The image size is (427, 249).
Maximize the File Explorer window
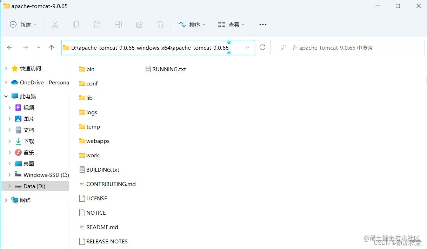pos(398,6)
